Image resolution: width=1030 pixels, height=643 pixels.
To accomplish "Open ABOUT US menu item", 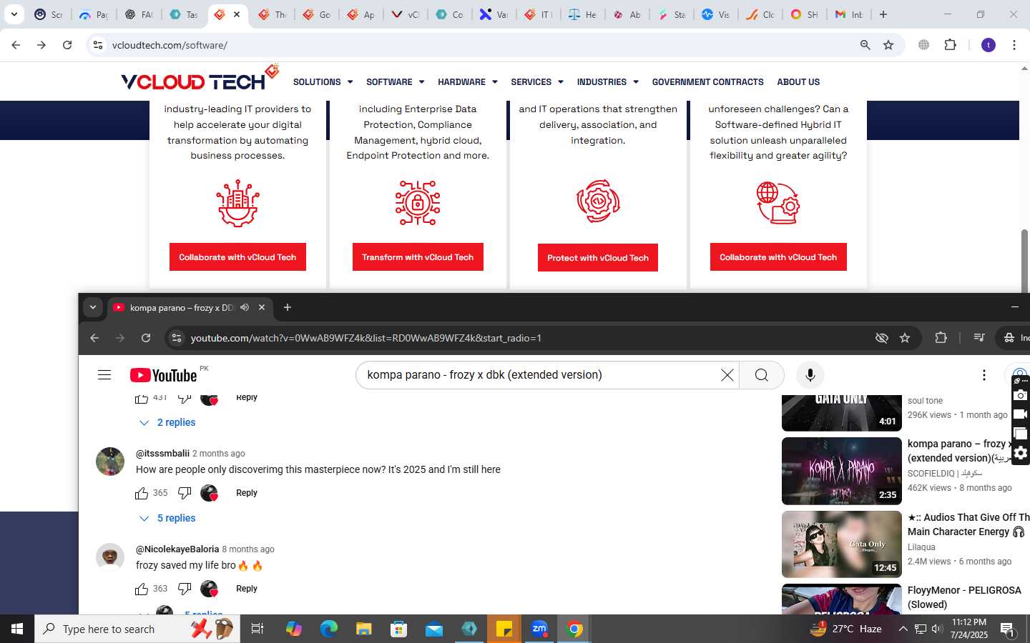I will tap(798, 82).
